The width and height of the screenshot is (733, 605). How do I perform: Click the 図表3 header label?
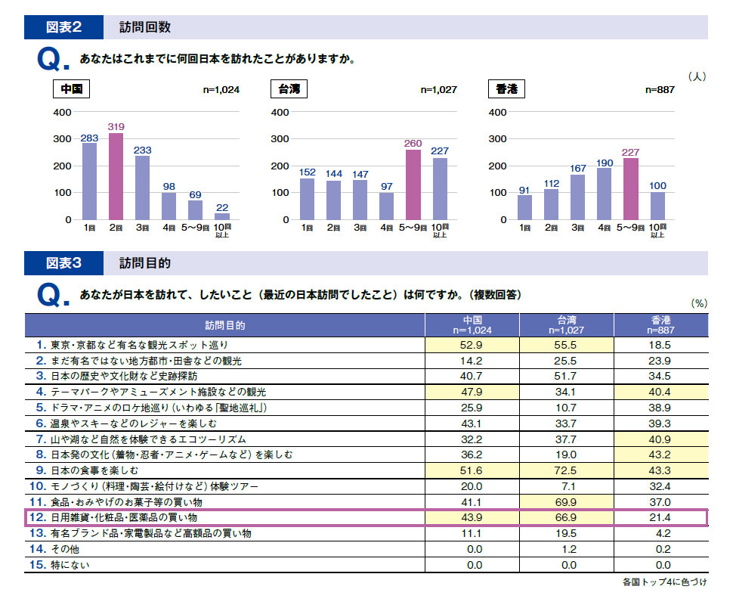coord(63,263)
